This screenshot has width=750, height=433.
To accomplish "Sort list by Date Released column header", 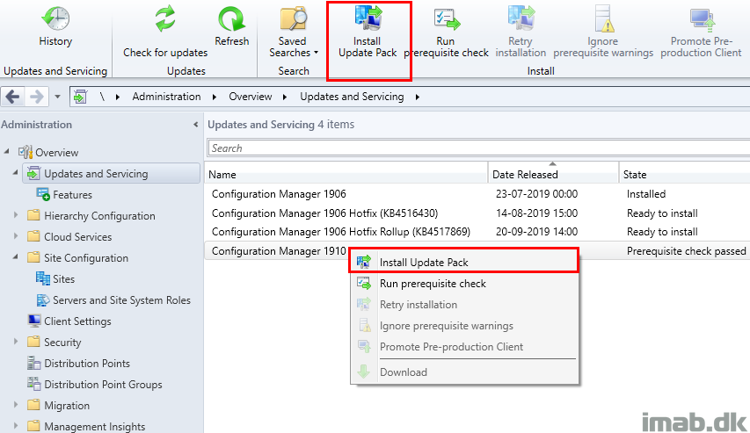I will coord(553,175).
